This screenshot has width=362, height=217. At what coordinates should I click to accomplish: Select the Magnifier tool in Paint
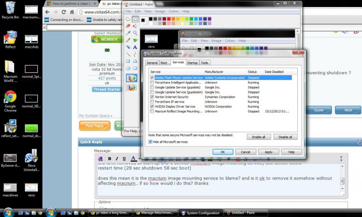(x=135, y=33)
